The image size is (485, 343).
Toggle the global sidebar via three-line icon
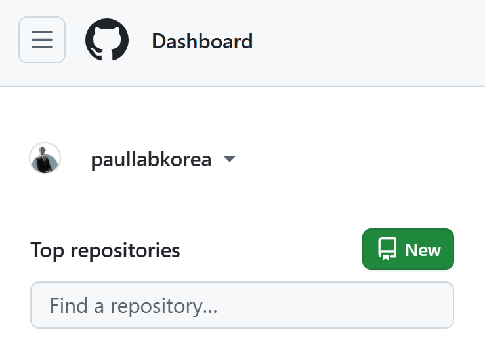42,40
